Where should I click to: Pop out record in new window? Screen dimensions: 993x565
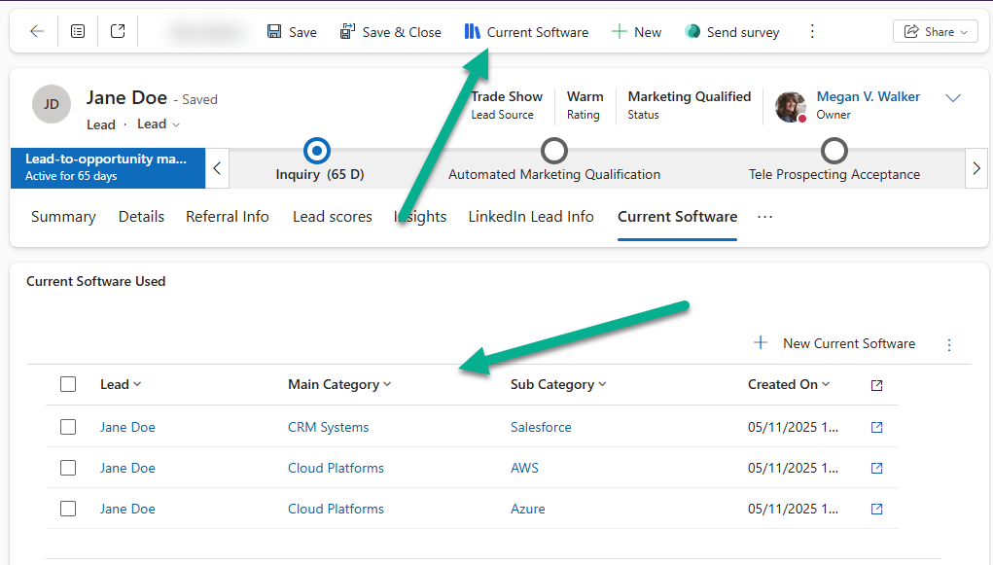click(x=118, y=31)
